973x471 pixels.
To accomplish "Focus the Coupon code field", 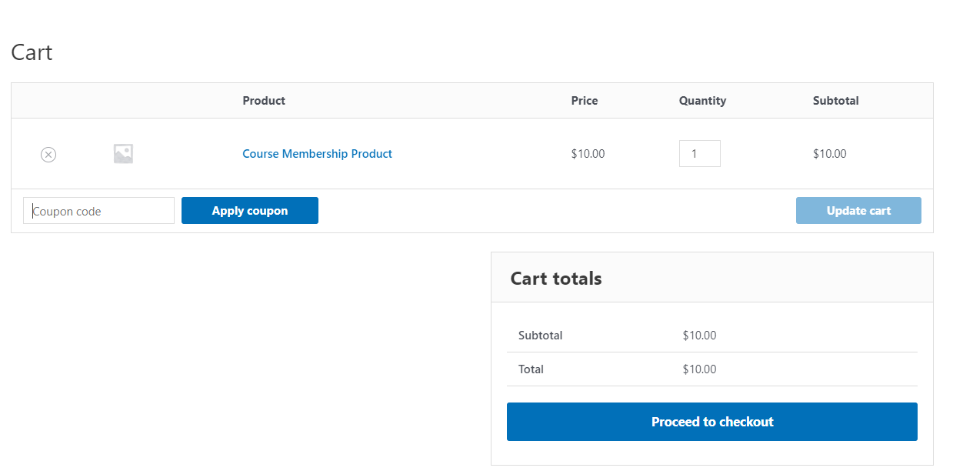I will pos(99,211).
